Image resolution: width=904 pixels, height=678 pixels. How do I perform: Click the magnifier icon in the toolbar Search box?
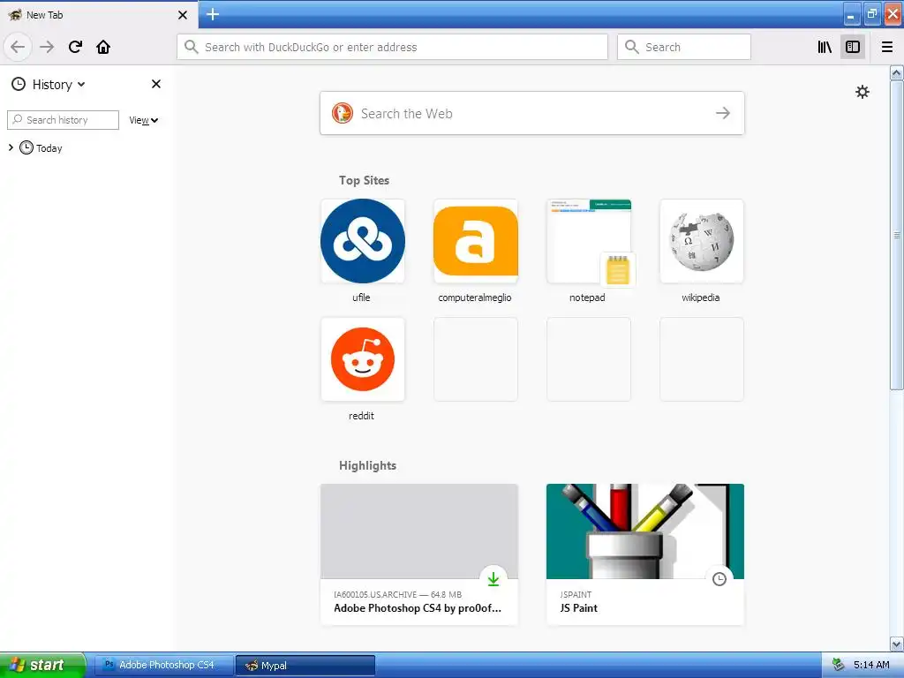[632, 47]
